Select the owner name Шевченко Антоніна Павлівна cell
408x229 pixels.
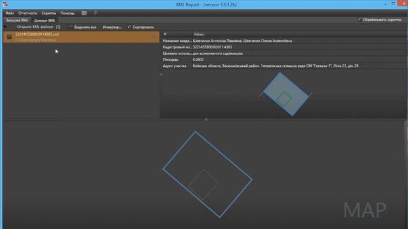[x=242, y=41]
